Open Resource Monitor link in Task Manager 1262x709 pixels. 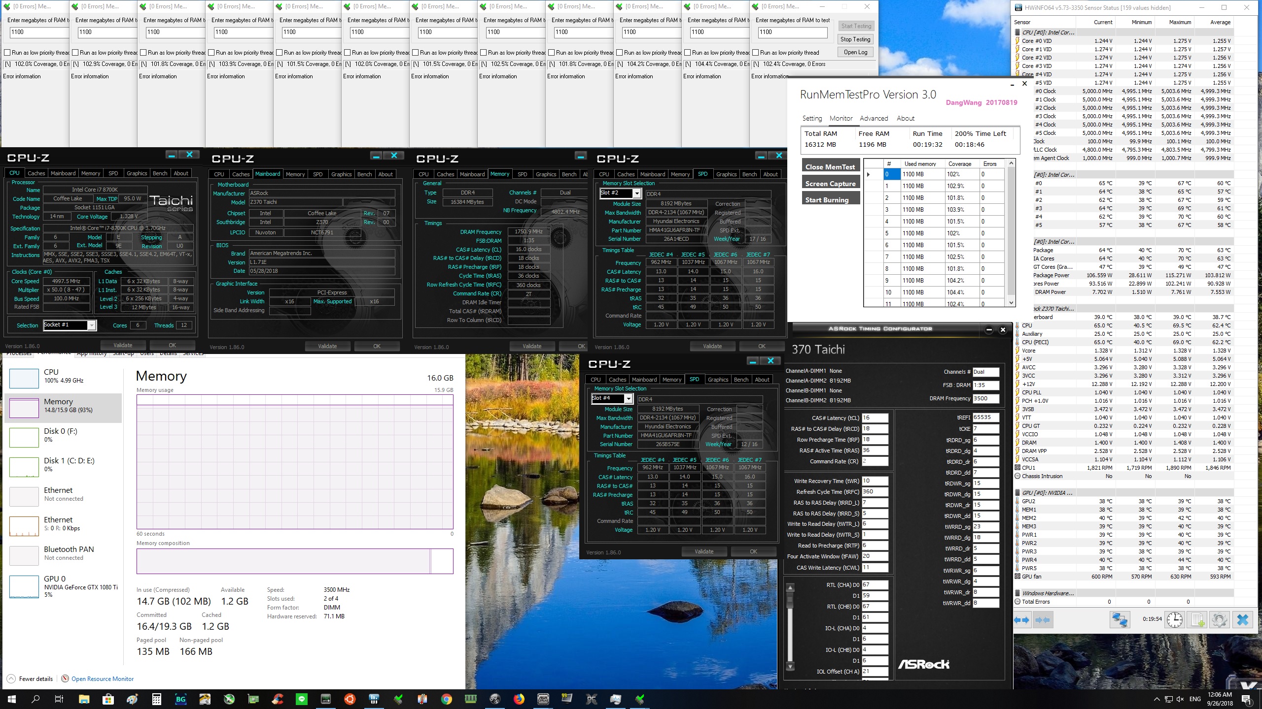[102, 679]
